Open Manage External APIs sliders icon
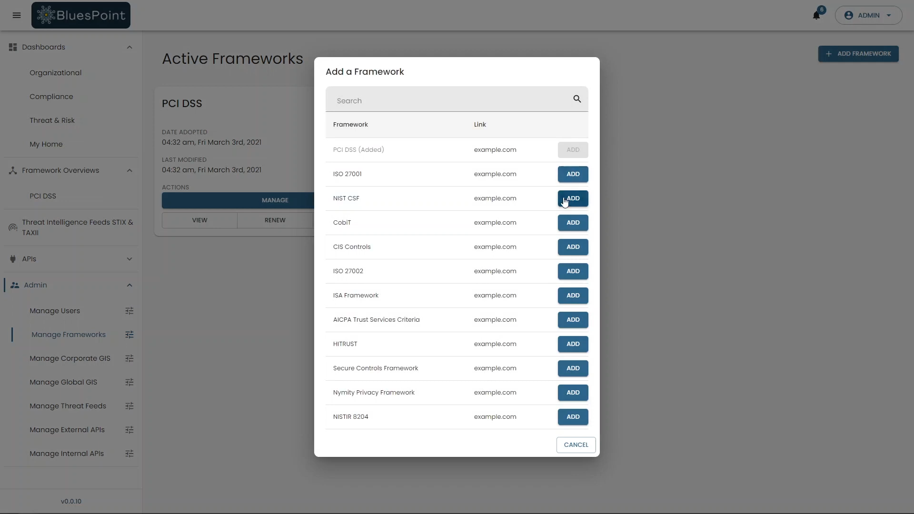This screenshot has height=514, width=914. (129, 430)
